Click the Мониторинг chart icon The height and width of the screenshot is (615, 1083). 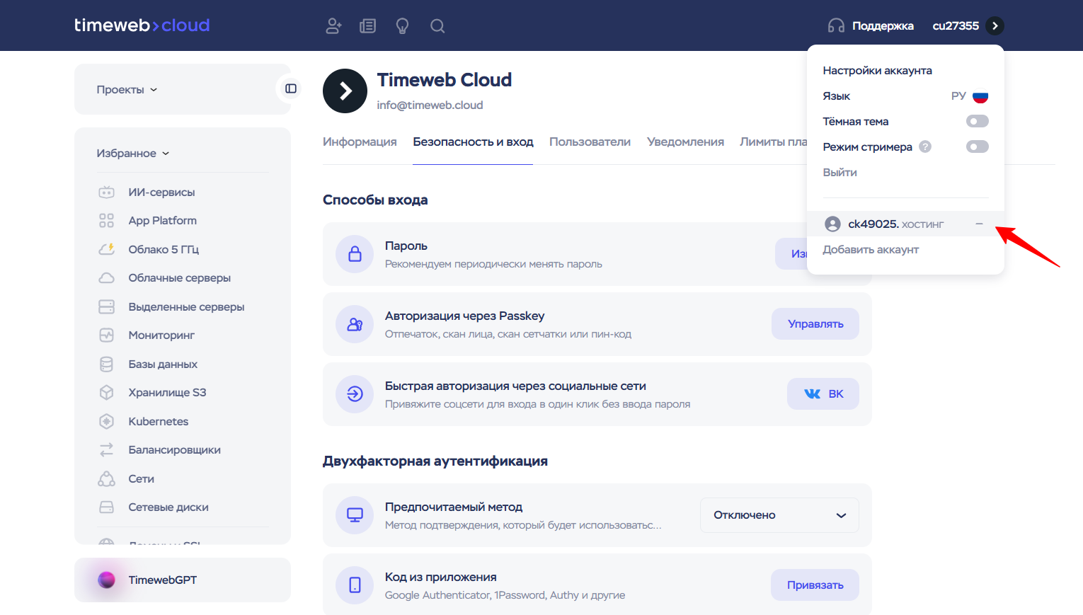click(106, 335)
